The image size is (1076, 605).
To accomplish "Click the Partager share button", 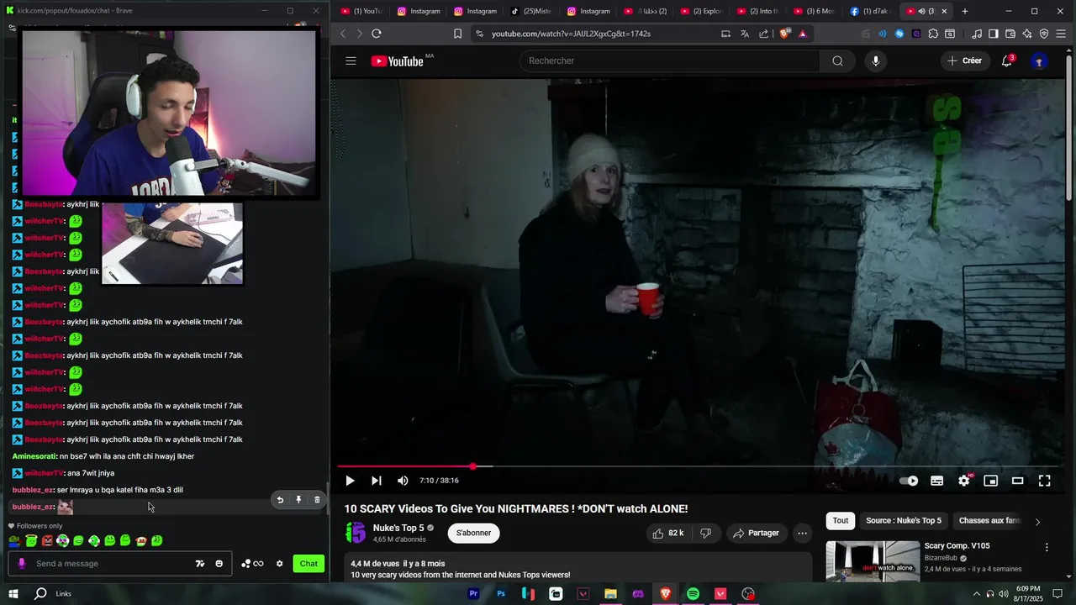I will 755,533.
